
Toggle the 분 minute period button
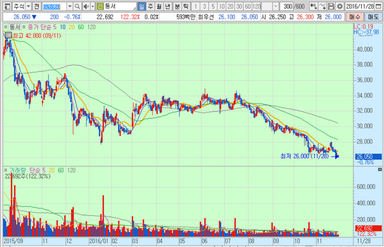[177, 7]
